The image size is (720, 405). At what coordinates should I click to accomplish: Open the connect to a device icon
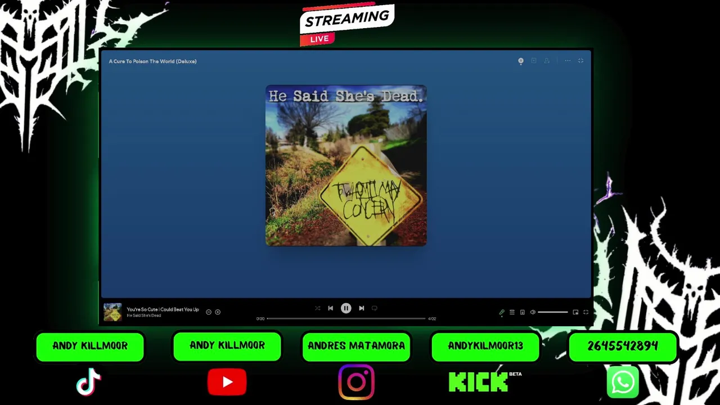click(522, 312)
